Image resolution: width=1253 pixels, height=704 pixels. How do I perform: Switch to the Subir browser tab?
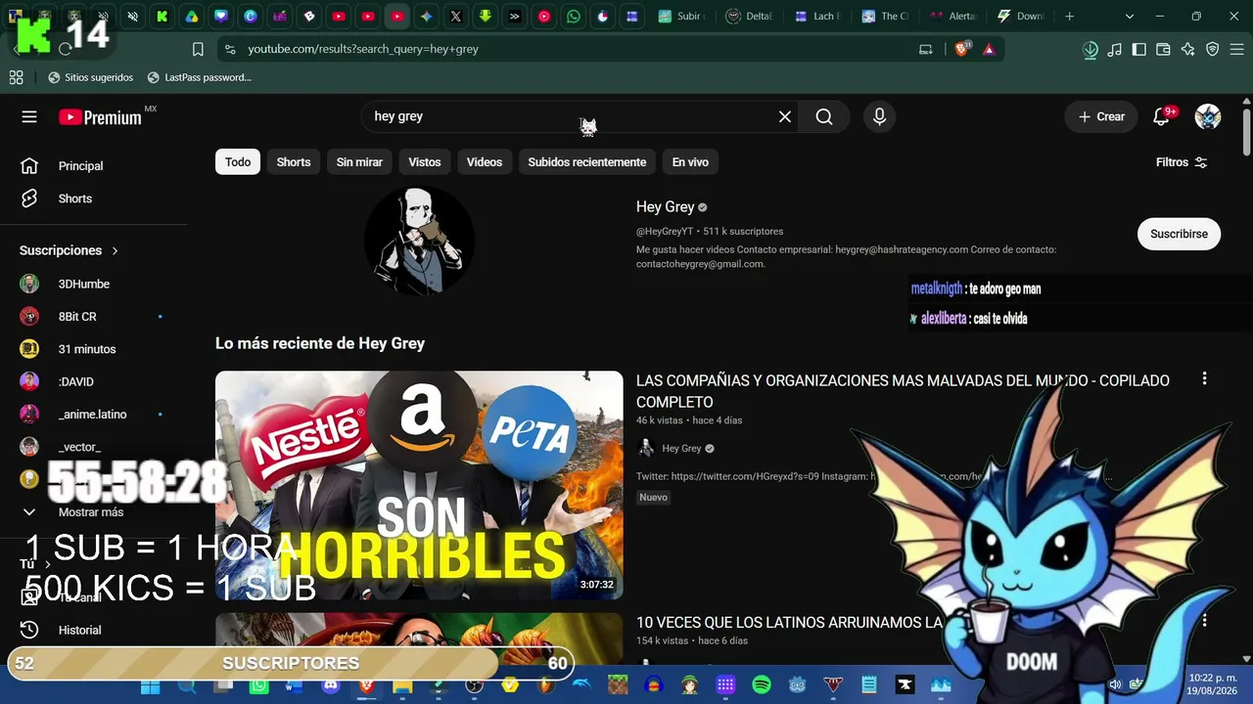click(681, 17)
